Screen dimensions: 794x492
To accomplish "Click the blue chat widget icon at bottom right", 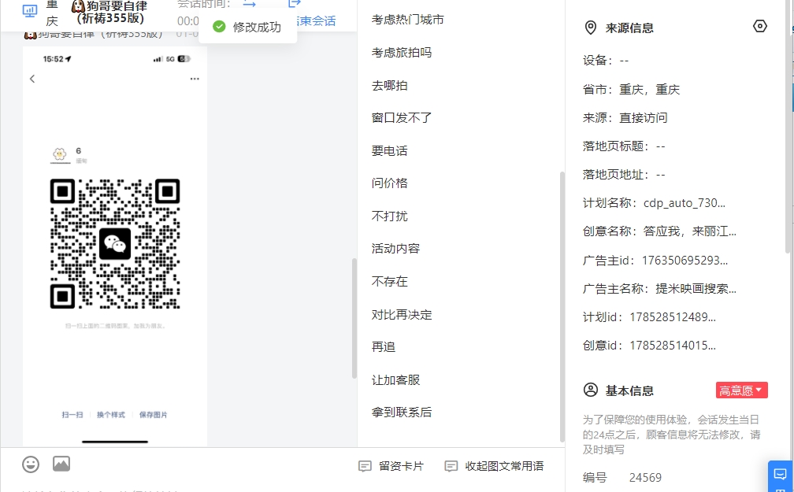I will pyautogui.click(x=781, y=475).
